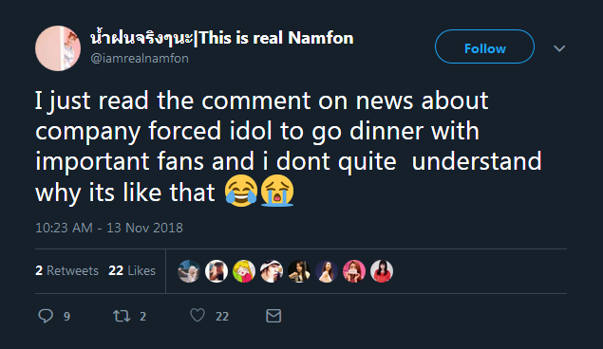Open the tweet options chevron dropdown

(559, 48)
